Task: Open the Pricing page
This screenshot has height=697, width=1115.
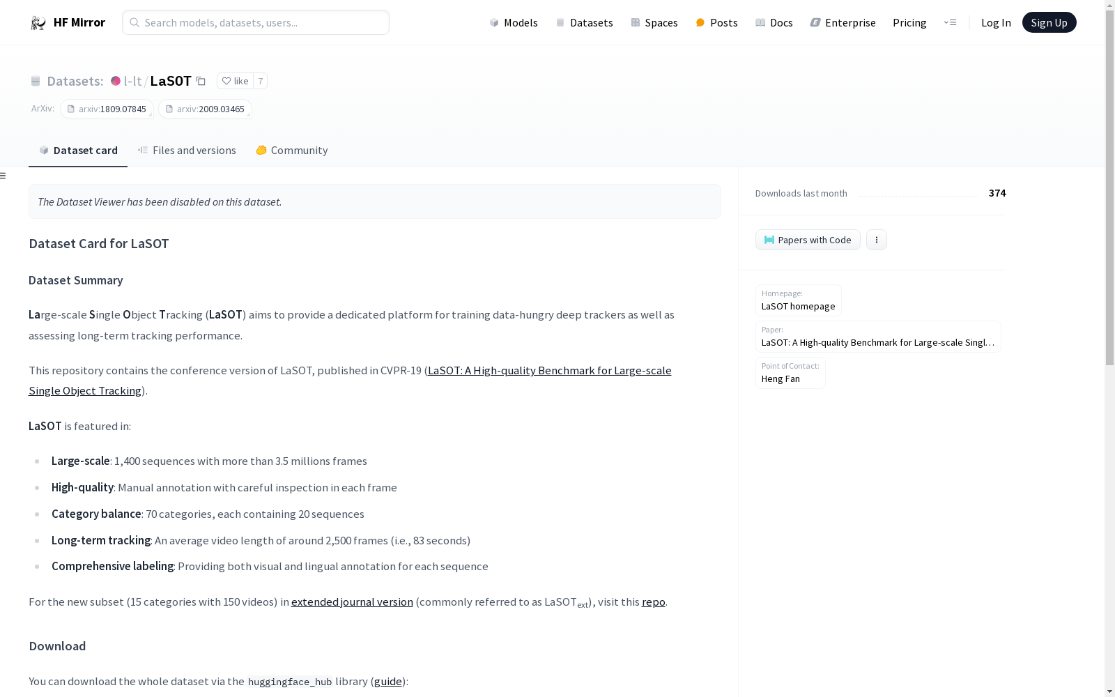Action: pos(909,23)
